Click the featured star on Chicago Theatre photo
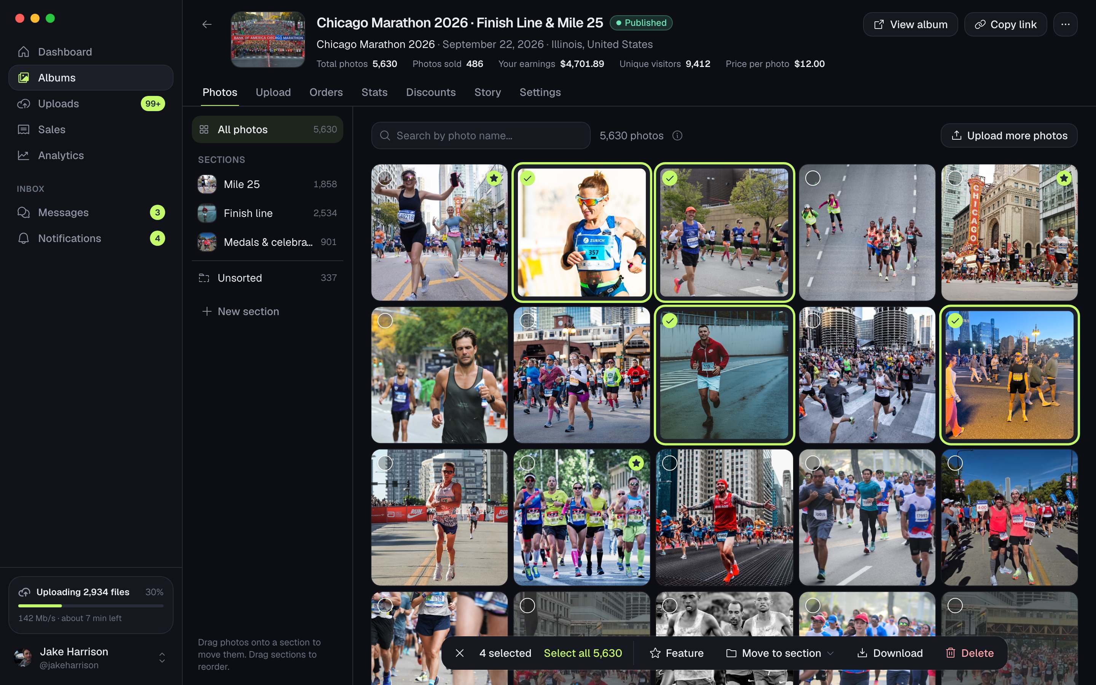1096x685 pixels. pos(1064,178)
